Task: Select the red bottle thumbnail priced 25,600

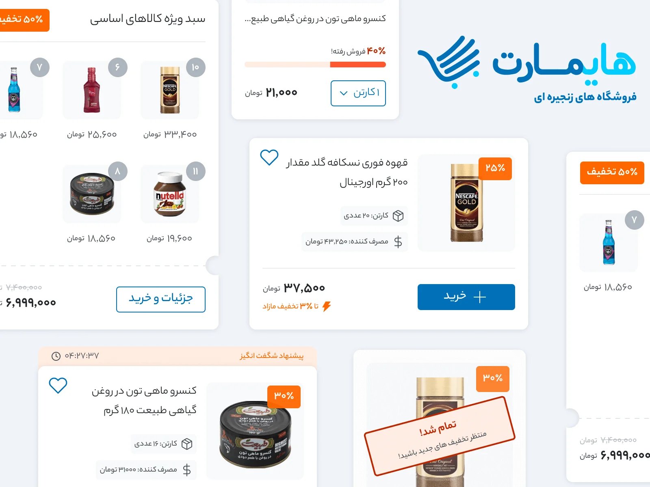Action: 92,90
